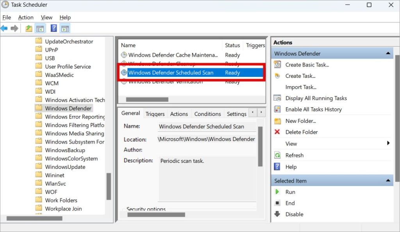Click the Help toolbar icon with question mark
Viewport: 400px width, 232px height.
tap(54, 28)
